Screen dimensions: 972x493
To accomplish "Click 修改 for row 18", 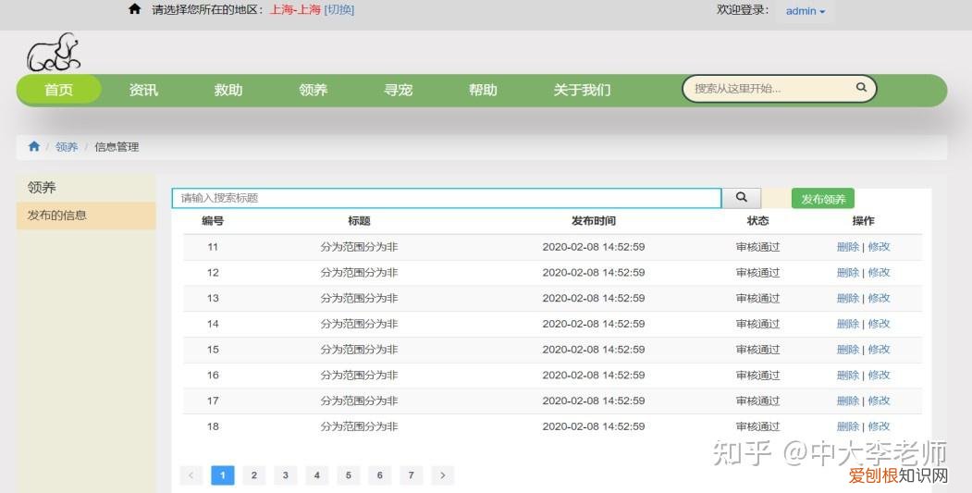I will (879, 426).
